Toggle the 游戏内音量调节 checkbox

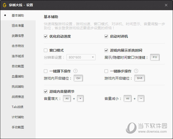[x=46, y=92]
